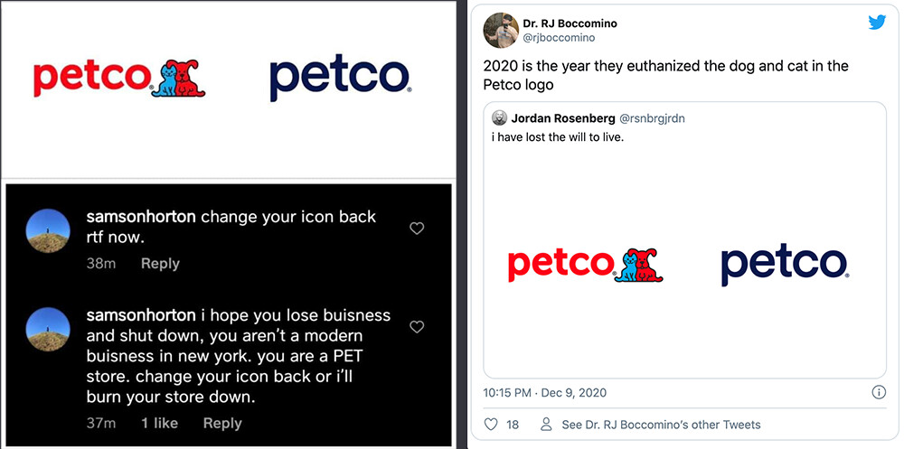Open samsonhorton username on the first comment

pyautogui.click(x=140, y=217)
